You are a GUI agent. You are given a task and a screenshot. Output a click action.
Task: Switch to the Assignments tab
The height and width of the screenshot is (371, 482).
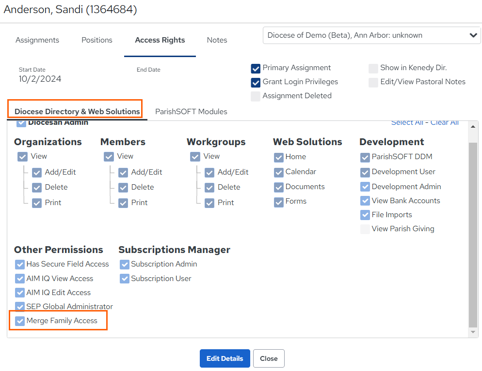coord(37,40)
